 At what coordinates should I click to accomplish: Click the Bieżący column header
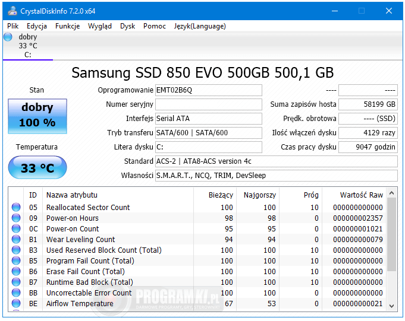(215, 195)
